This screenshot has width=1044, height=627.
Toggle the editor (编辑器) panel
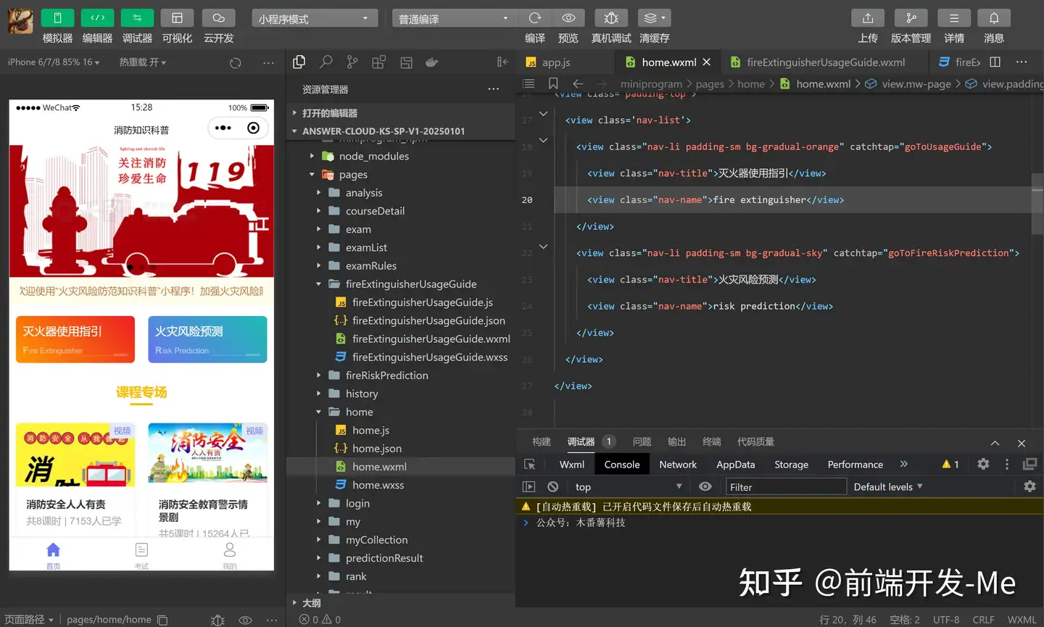(97, 18)
